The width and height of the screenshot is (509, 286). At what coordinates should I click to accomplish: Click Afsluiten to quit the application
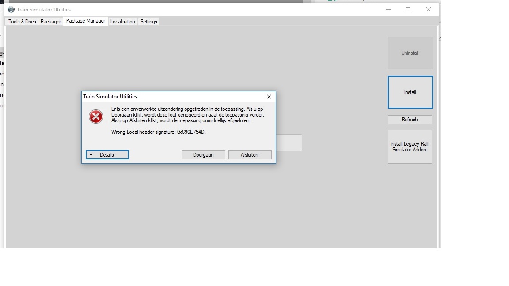pos(250,154)
